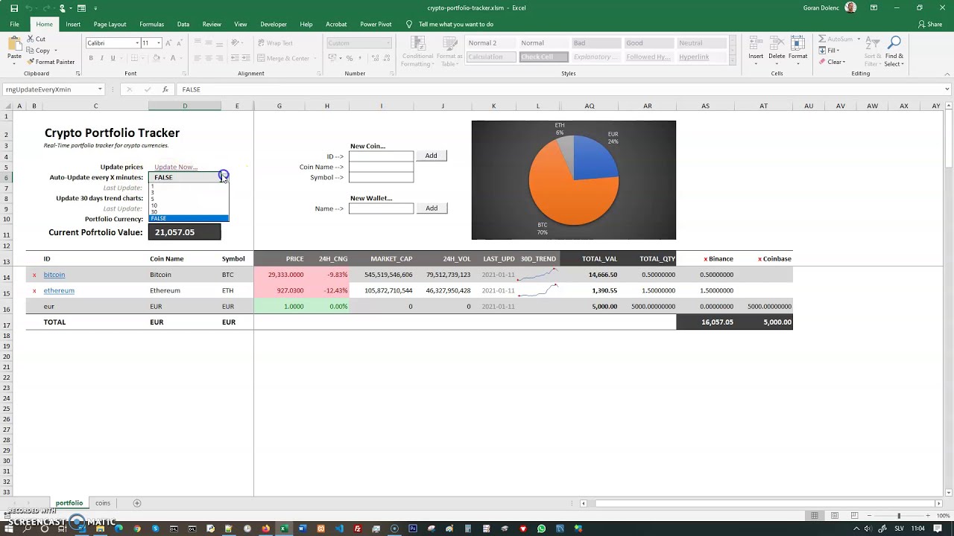Image resolution: width=954 pixels, height=536 pixels.
Task: Click the Cut scissors icon
Action: coord(31,39)
